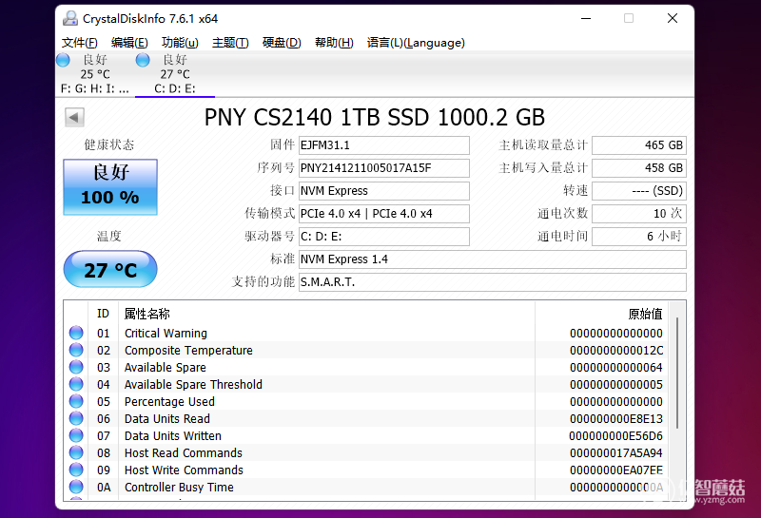This screenshot has height=518, width=761.
Task: Click the ID column header
Action: (103, 314)
